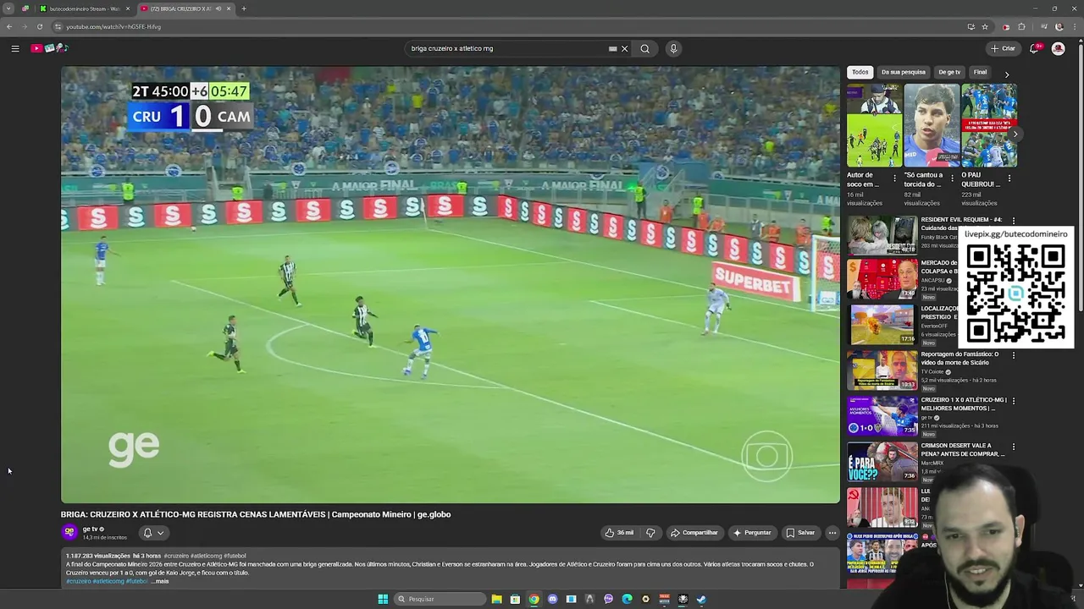Open subscription notification bell dropdown
1084x609 pixels.
(x=153, y=533)
